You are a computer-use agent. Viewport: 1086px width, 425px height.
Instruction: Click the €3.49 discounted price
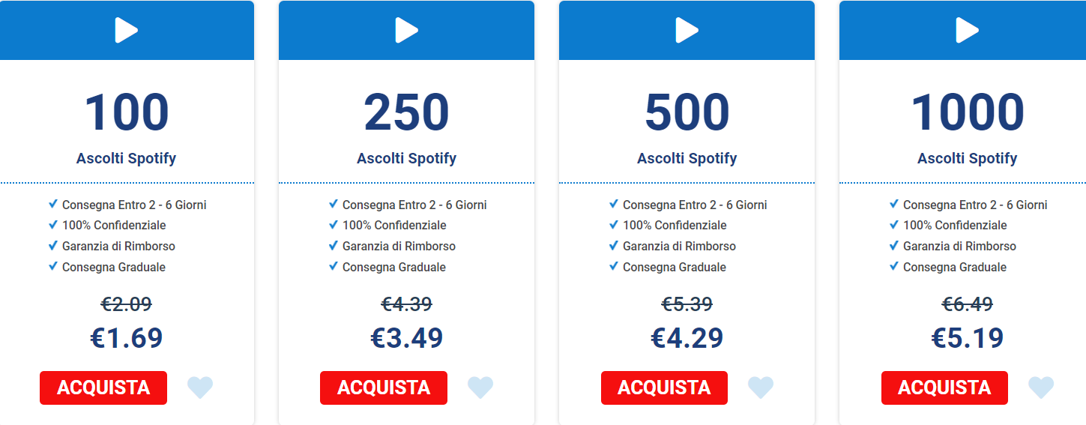pyautogui.click(x=406, y=338)
